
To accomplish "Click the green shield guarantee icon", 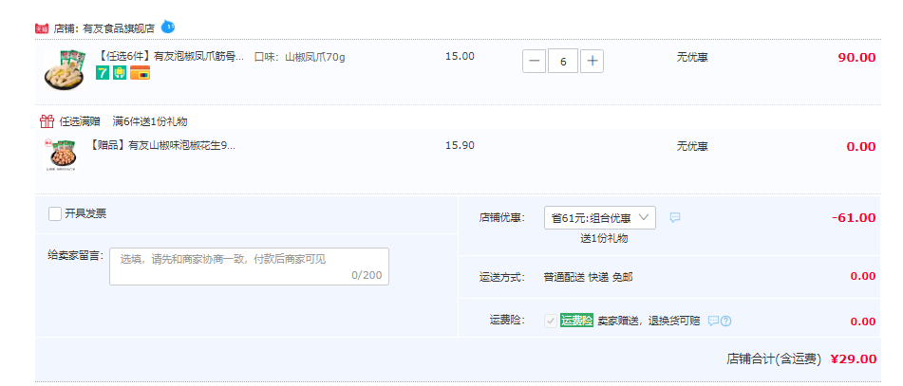I will pyautogui.click(x=120, y=73).
